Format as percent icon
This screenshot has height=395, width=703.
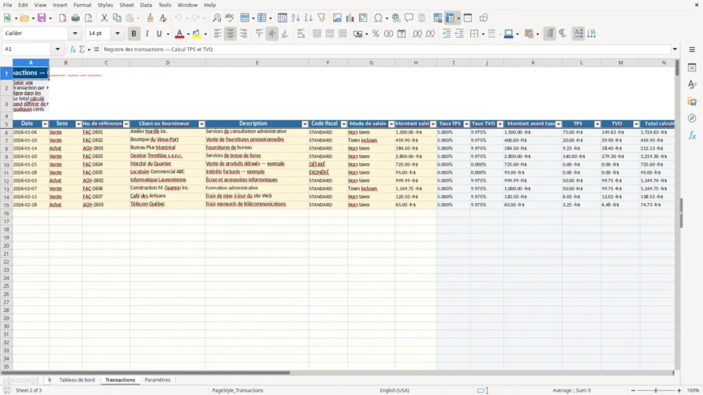click(376, 34)
